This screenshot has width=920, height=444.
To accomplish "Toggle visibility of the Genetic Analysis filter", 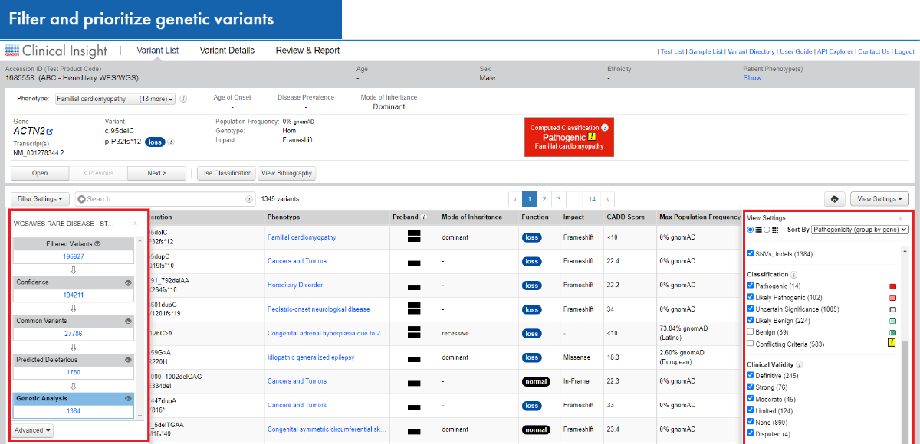I will coord(129,398).
